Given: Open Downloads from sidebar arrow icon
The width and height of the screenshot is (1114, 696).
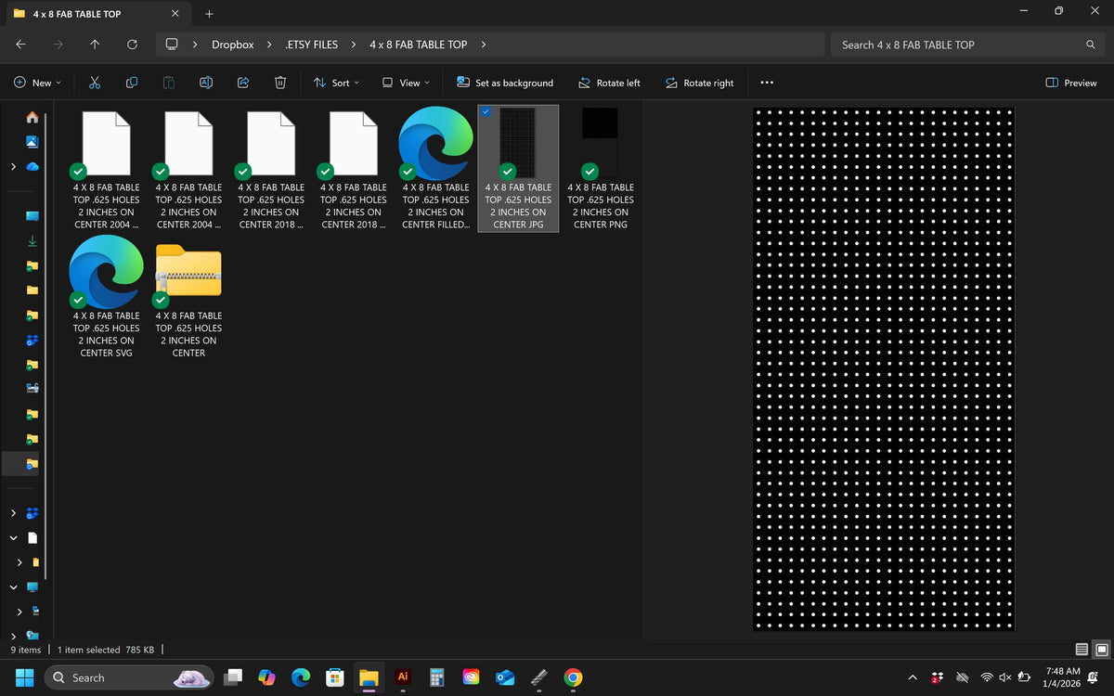Looking at the screenshot, I should pyautogui.click(x=32, y=241).
